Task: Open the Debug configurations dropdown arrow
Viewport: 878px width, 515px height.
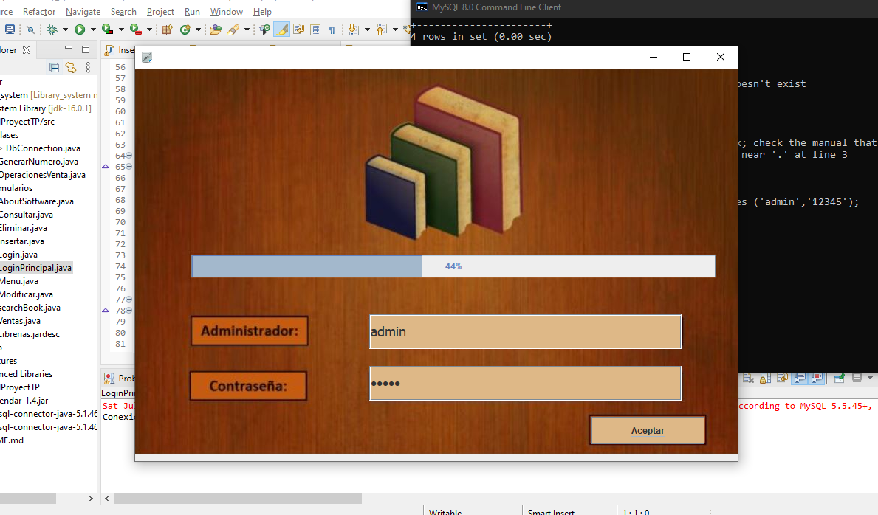Action: 65,29
